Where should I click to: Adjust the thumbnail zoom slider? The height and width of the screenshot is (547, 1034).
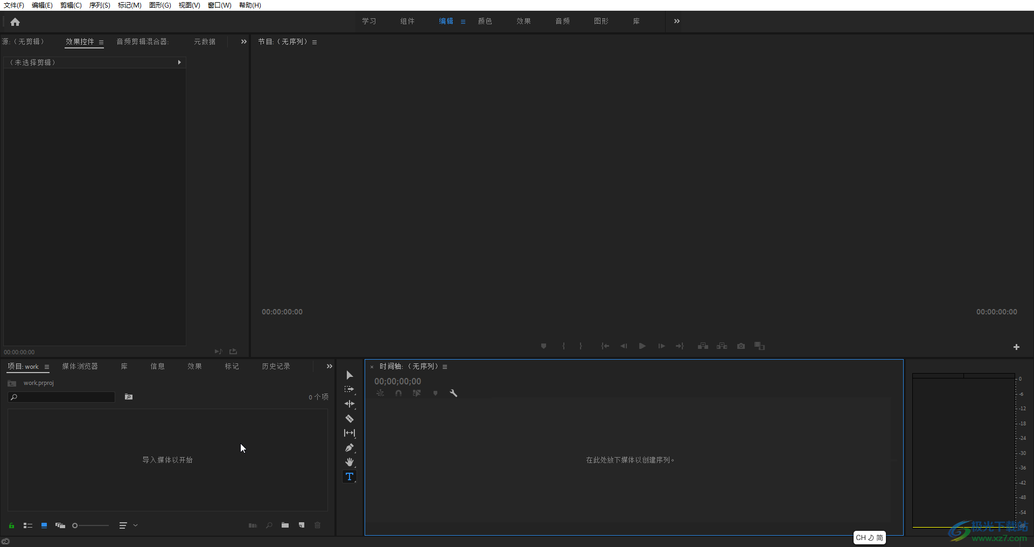click(x=90, y=525)
